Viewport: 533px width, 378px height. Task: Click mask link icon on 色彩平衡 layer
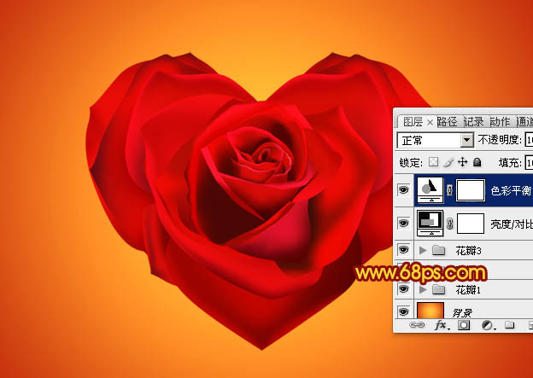coord(449,190)
